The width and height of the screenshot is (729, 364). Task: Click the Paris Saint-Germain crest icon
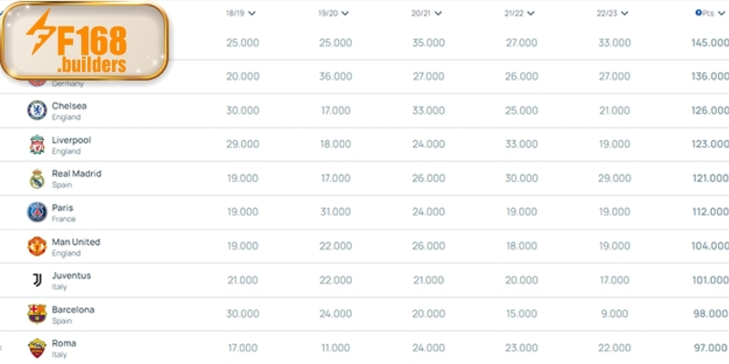pos(36,212)
